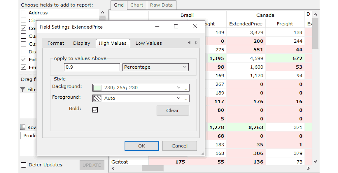Click the Row fields grid icon

coord(23,127)
